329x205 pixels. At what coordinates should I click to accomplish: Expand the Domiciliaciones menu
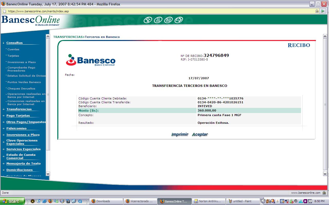(x=20, y=170)
